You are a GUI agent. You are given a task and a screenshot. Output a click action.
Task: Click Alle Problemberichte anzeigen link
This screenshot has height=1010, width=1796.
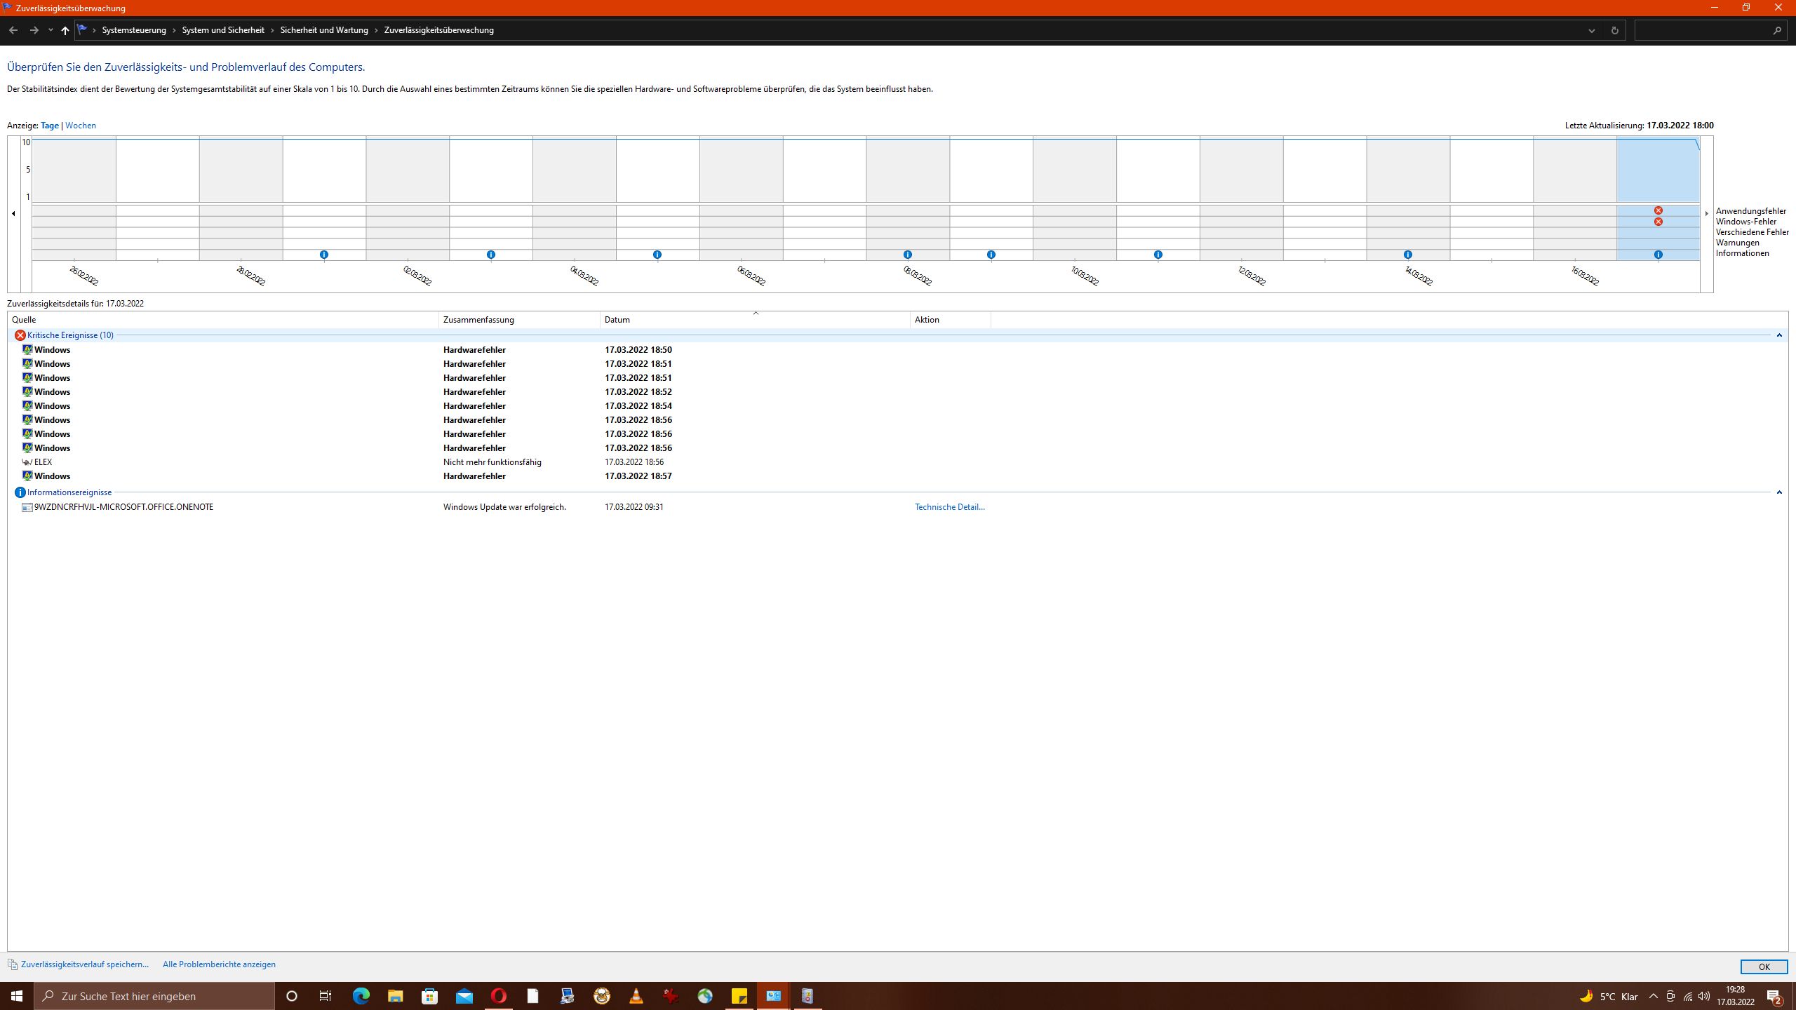pyautogui.click(x=219, y=964)
